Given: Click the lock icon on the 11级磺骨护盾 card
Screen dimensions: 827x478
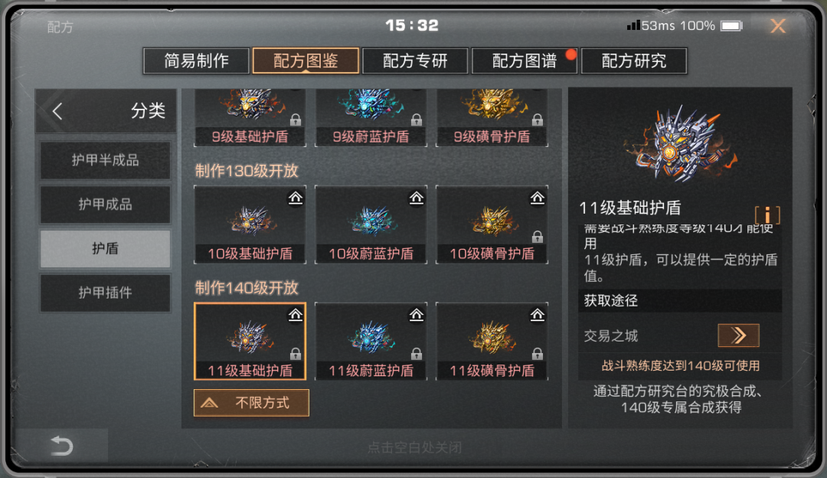Looking at the screenshot, I should click(537, 353).
